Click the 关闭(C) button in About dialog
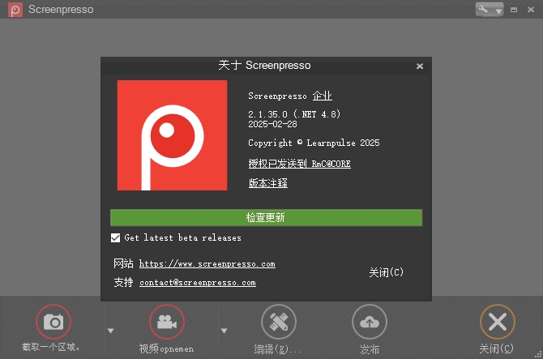 [386, 272]
